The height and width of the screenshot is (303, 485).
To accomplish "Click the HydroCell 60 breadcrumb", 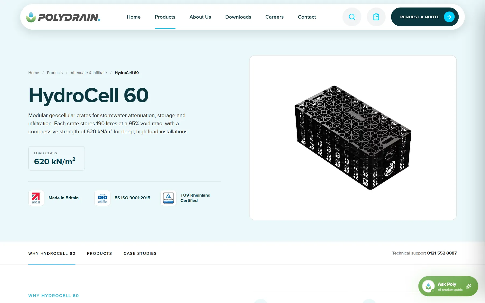I will click(127, 73).
